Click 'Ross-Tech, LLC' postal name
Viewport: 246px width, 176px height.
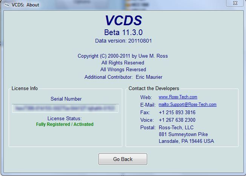point(176,128)
